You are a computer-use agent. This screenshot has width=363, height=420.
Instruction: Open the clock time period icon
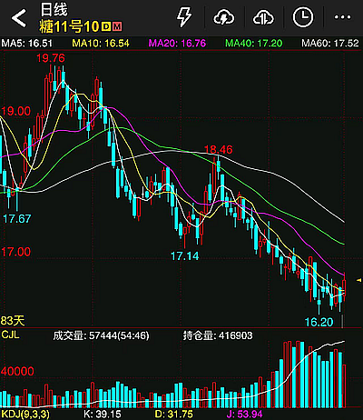click(303, 17)
